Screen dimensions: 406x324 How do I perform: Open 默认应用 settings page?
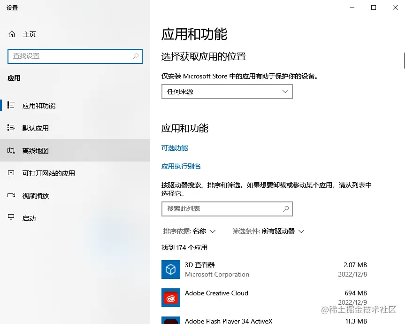point(75,128)
